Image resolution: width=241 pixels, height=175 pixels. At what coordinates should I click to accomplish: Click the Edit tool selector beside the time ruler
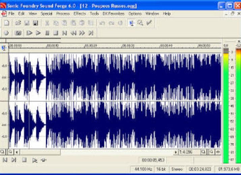(4, 48)
